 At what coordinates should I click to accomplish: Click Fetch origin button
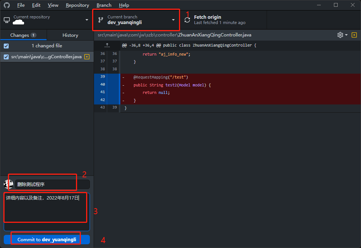click(223, 20)
